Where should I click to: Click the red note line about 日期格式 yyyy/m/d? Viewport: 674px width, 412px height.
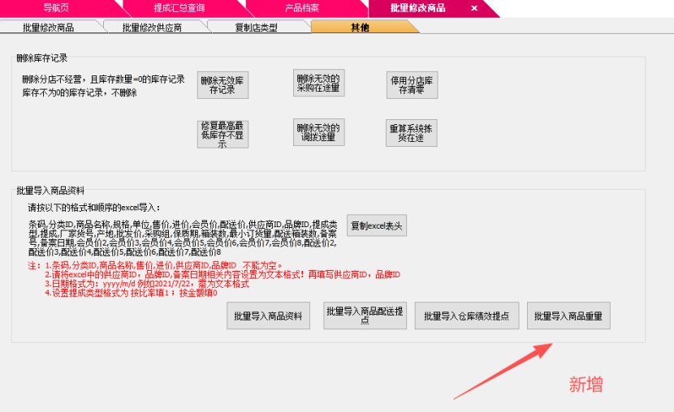(147, 284)
